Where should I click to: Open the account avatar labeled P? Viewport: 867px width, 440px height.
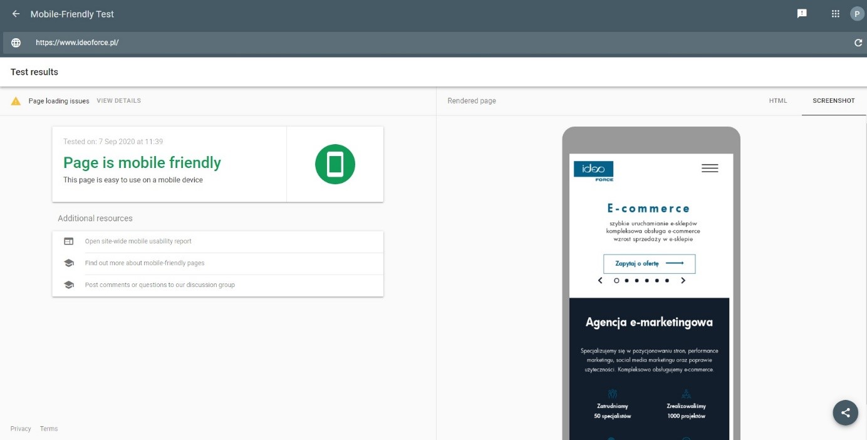click(x=856, y=14)
